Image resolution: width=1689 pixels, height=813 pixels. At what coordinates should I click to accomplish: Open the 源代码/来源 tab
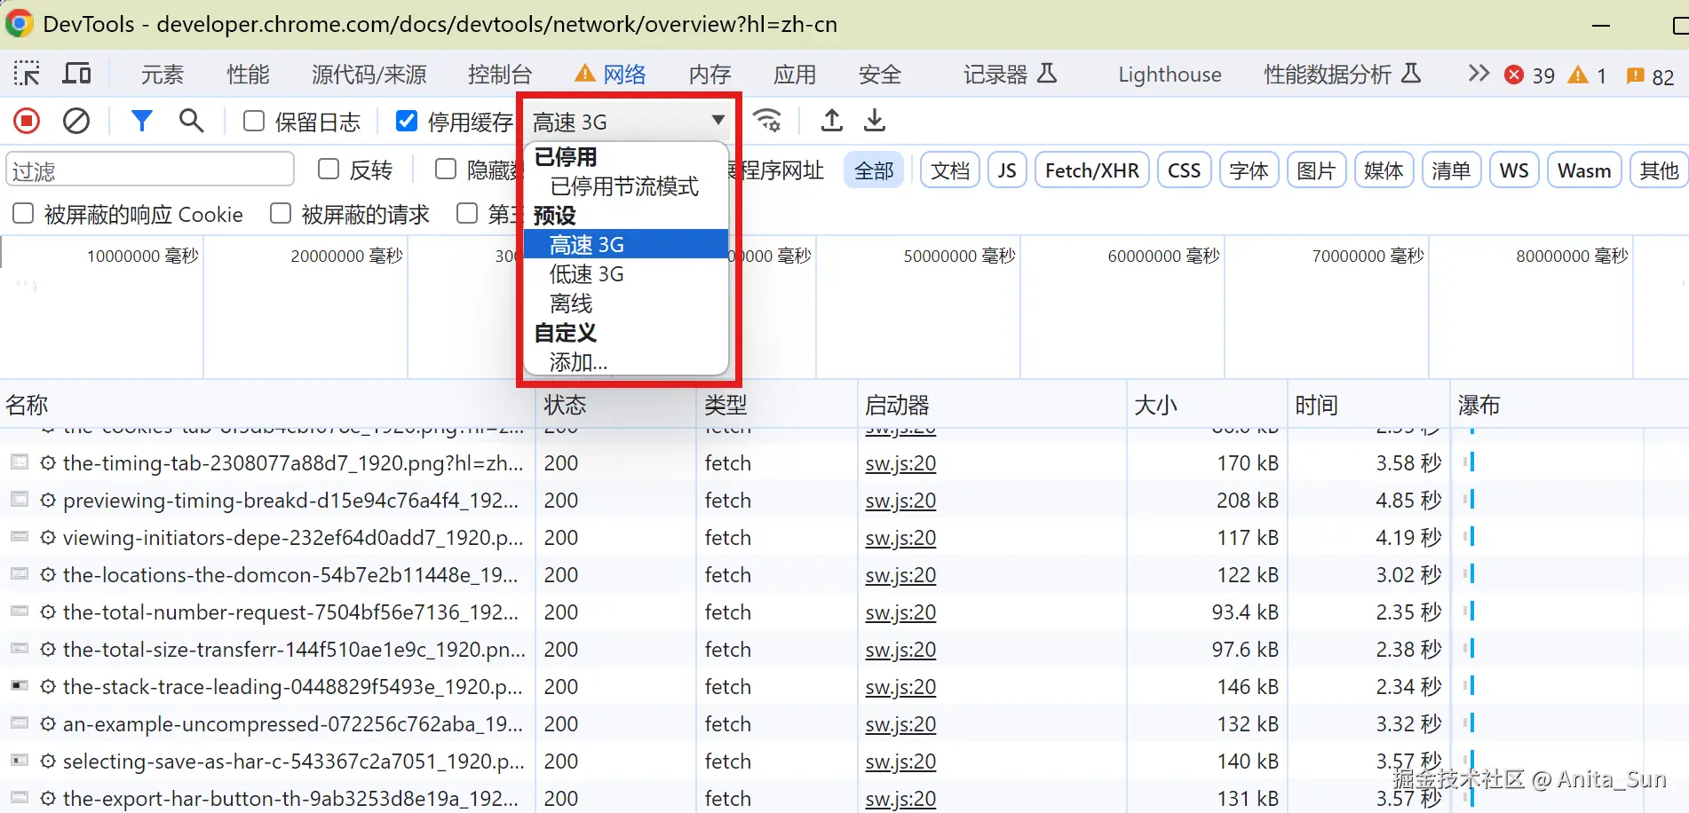coord(369,75)
